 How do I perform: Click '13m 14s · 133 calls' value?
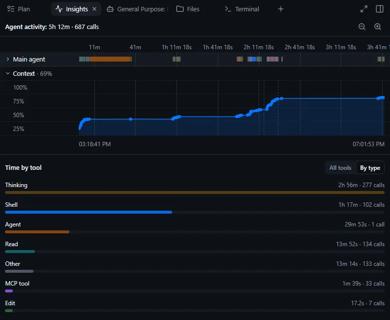360,264
